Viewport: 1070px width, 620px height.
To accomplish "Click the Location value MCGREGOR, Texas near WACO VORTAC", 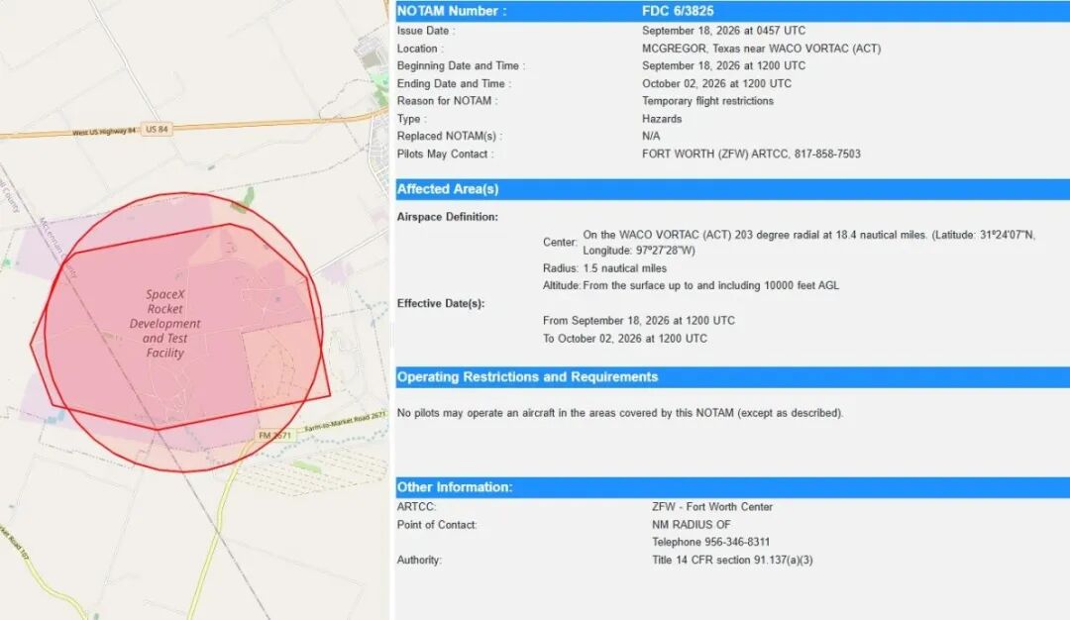I will pyautogui.click(x=761, y=49).
